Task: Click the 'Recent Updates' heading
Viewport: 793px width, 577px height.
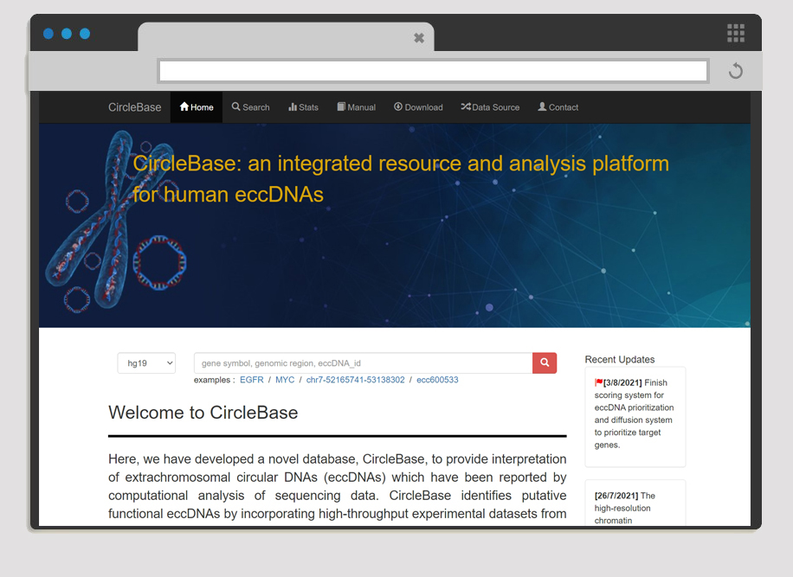Action: tap(620, 359)
